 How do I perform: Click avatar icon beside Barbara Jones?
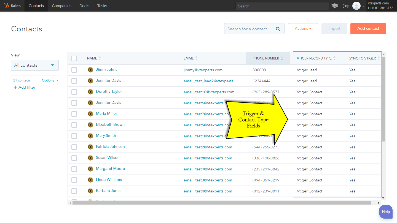(90, 191)
